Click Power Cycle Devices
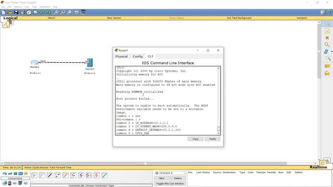This screenshot has width=333, height=187. tap(36, 167)
